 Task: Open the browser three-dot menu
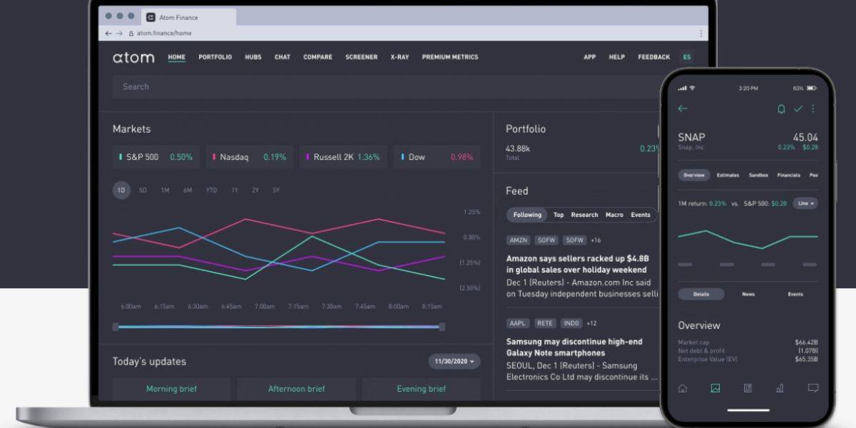coord(701,33)
